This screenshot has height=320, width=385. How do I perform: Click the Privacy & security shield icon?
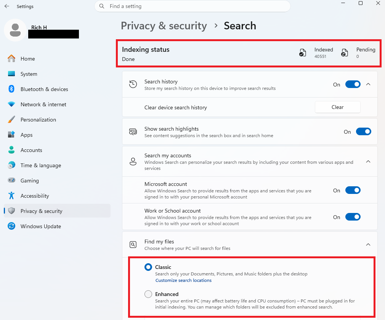click(11, 211)
